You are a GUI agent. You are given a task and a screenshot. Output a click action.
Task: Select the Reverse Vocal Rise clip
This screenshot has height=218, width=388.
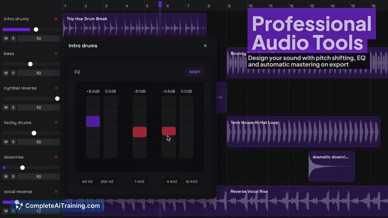[308, 201]
